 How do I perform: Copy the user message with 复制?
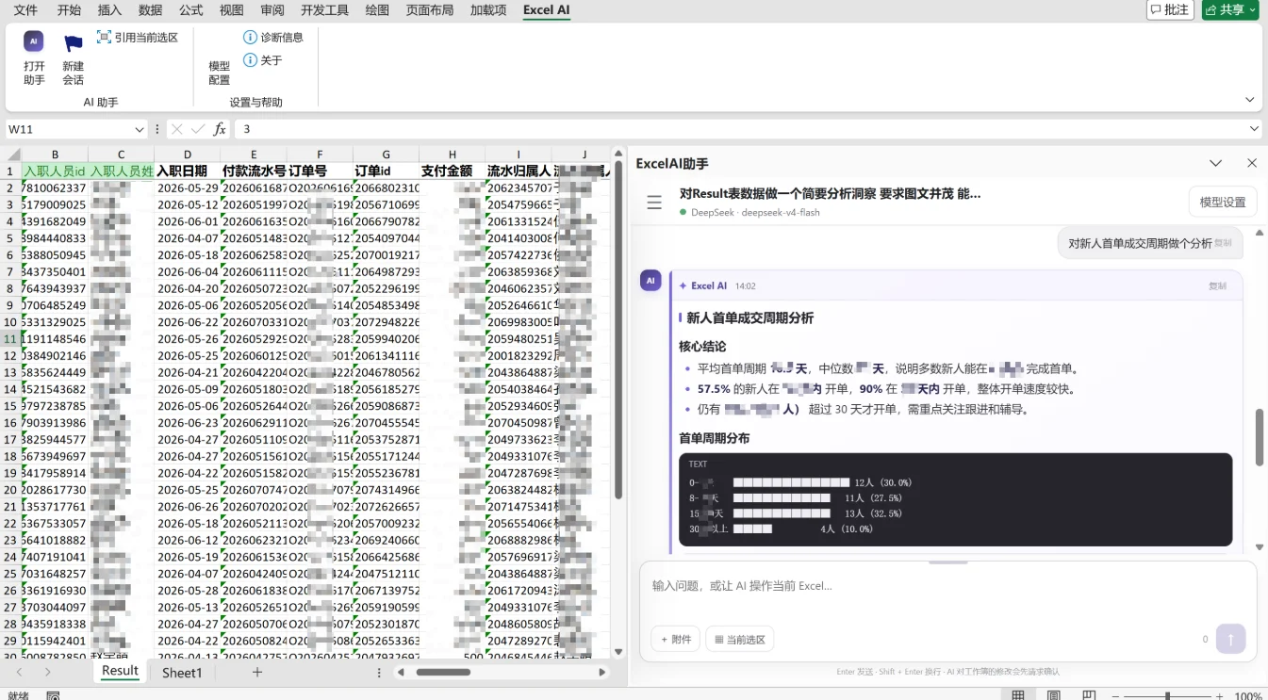(1223, 243)
